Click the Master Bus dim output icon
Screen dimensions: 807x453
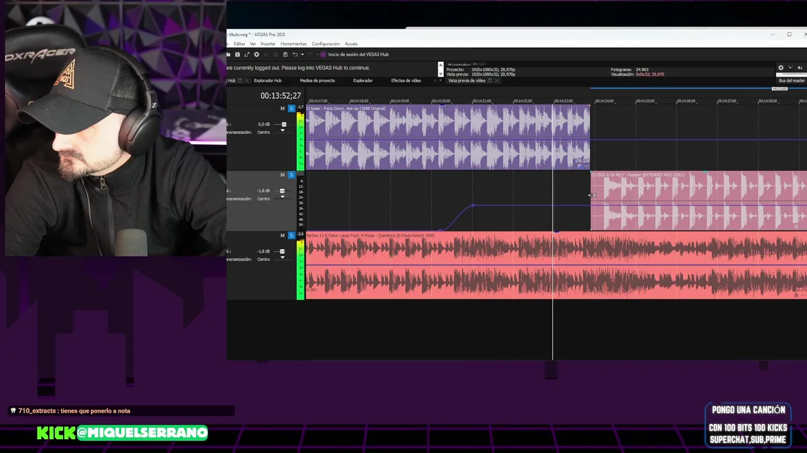pos(800,67)
